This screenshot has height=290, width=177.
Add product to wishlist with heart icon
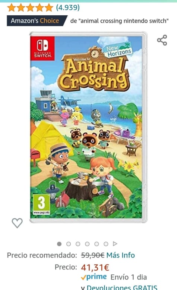pos(17,223)
